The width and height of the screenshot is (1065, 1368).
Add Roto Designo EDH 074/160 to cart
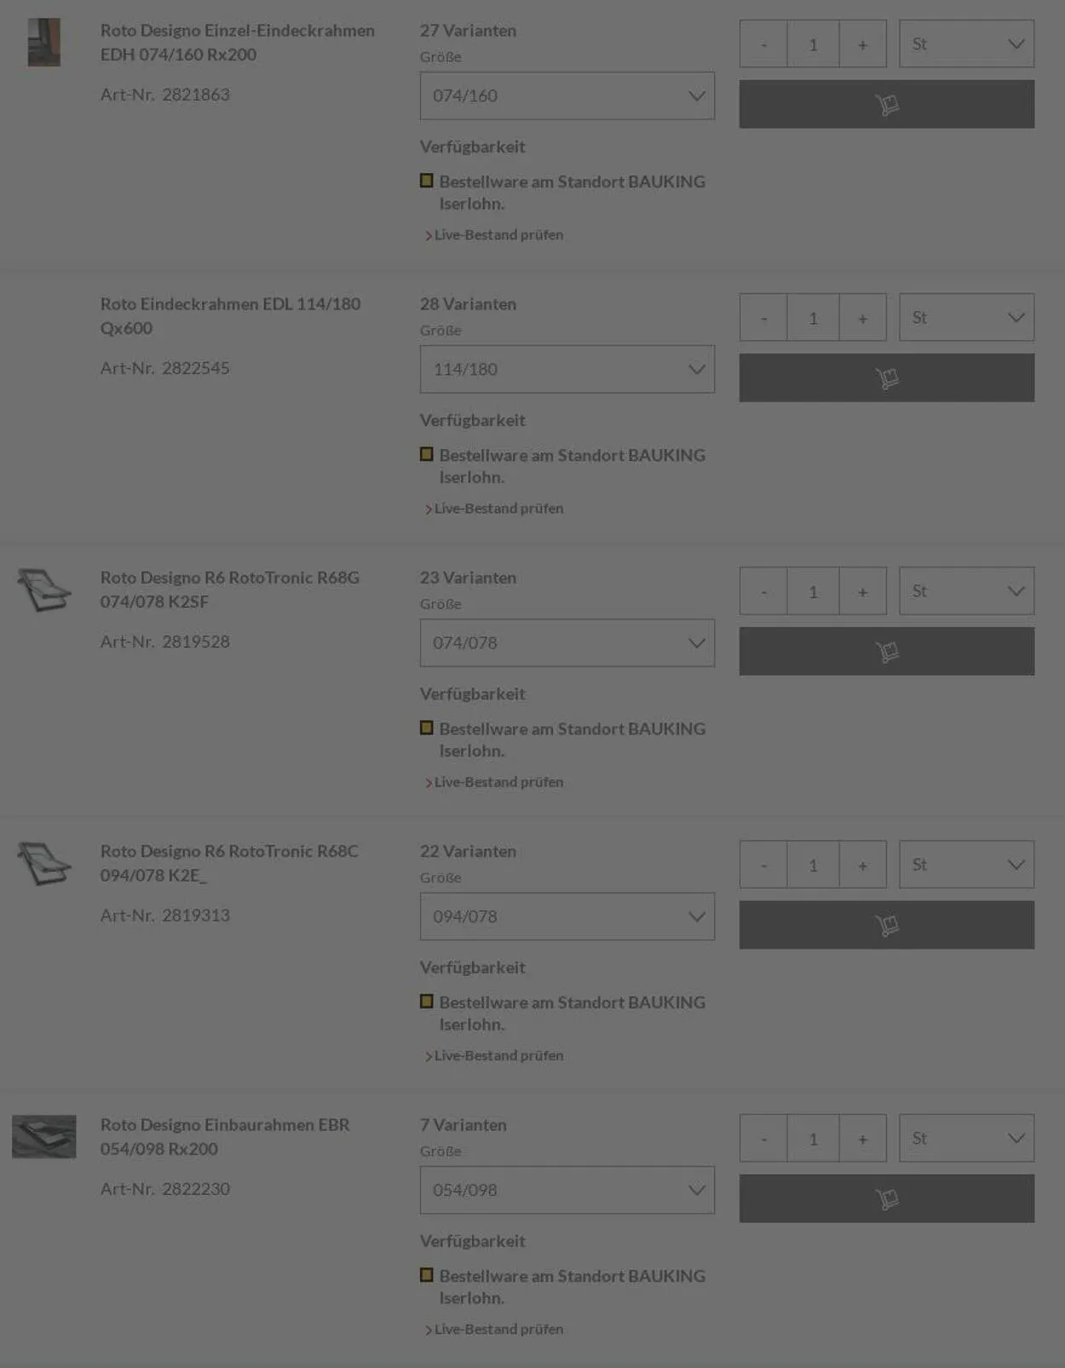tap(886, 104)
